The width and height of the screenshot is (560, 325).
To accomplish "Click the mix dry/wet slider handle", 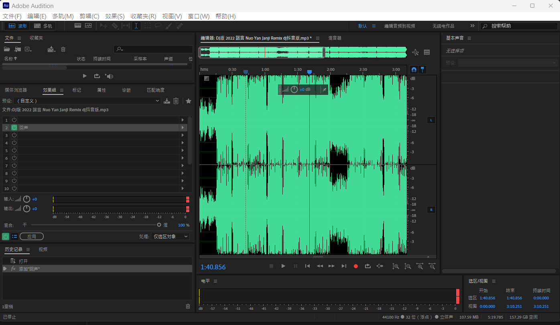I will (159, 225).
